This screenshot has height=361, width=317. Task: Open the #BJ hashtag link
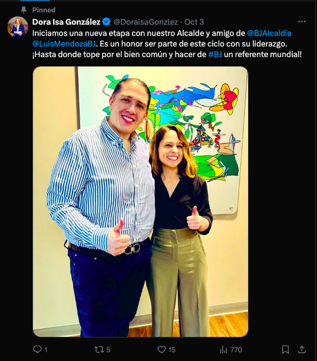(x=215, y=54)
